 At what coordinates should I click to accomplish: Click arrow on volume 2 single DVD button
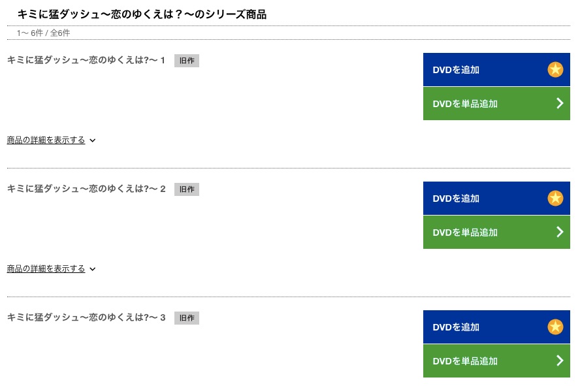560,232
